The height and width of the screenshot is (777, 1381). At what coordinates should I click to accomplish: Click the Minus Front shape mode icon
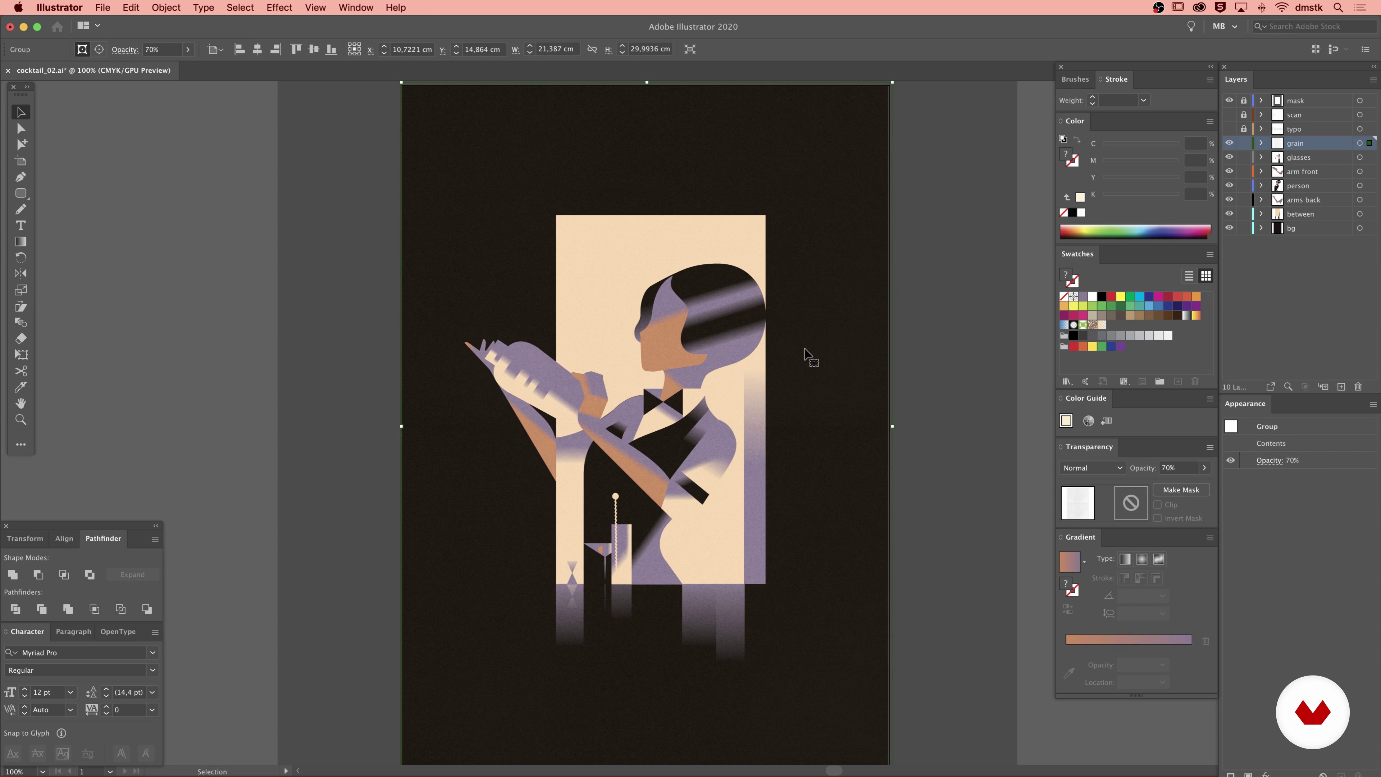coord(38,575)
